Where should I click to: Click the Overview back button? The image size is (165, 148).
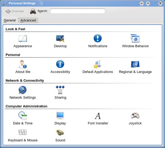pos(15,11)
